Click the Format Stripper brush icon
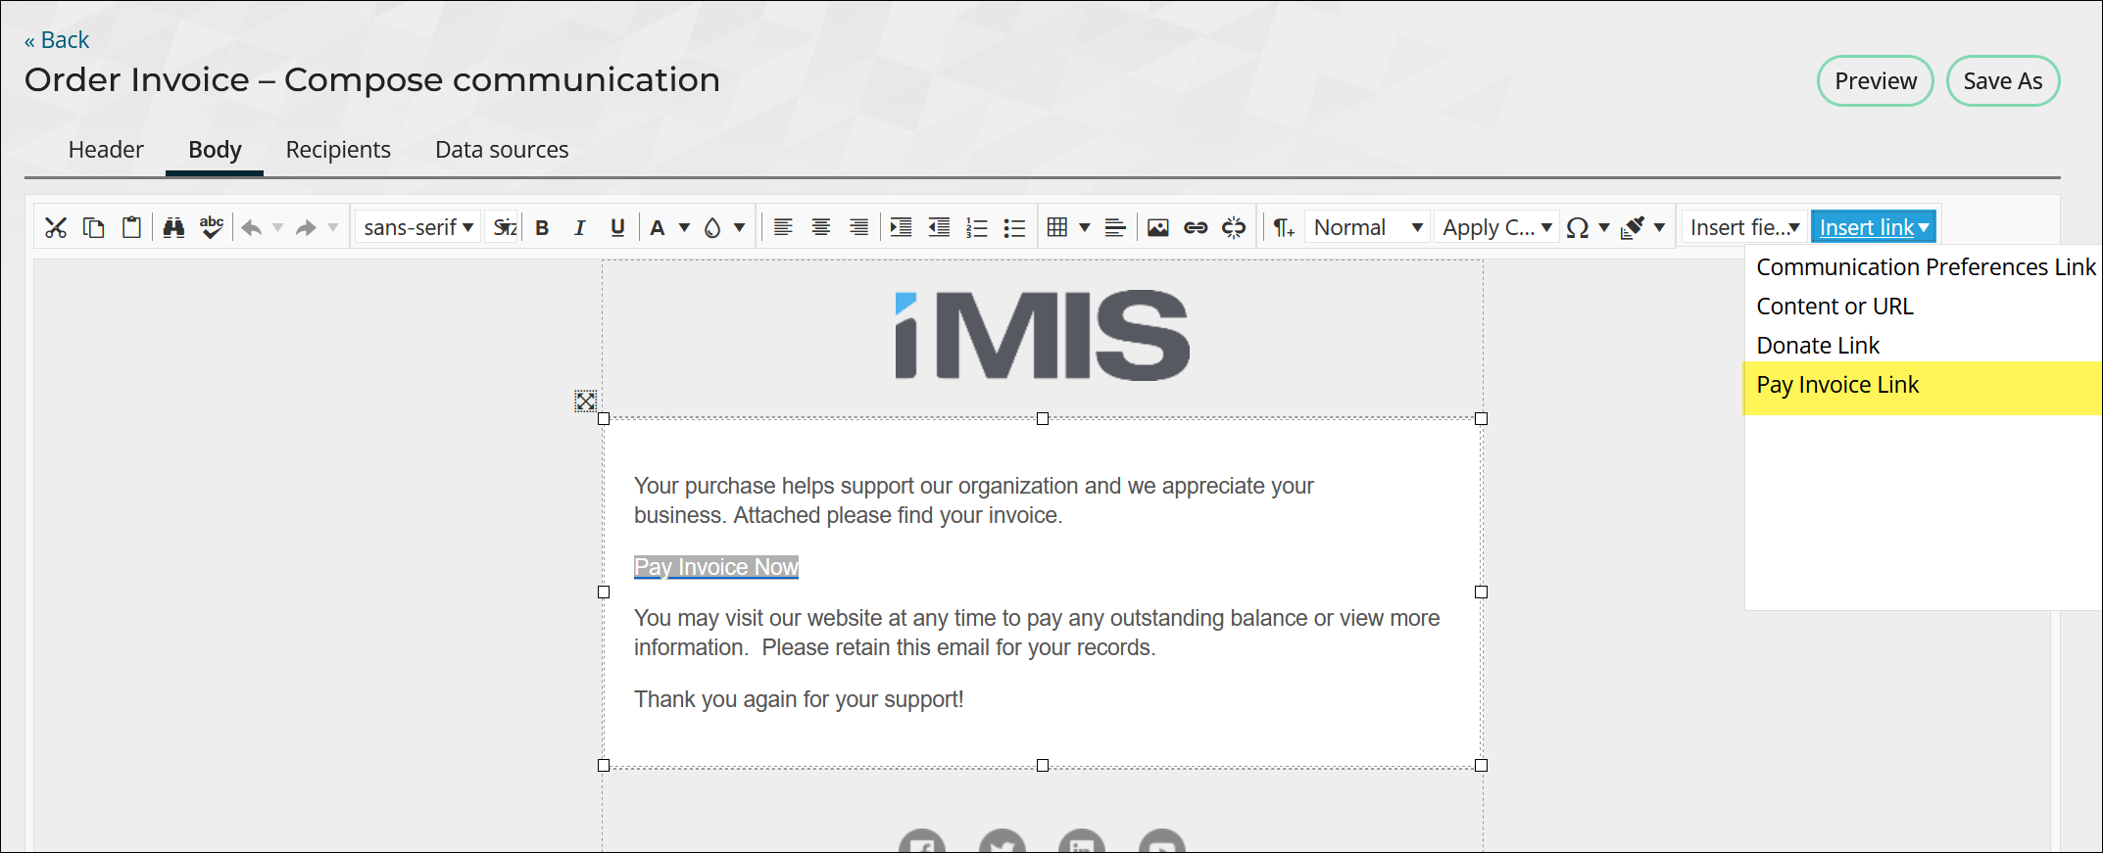This screenshot has width=2103, height=853. [x=1633, y=228]
